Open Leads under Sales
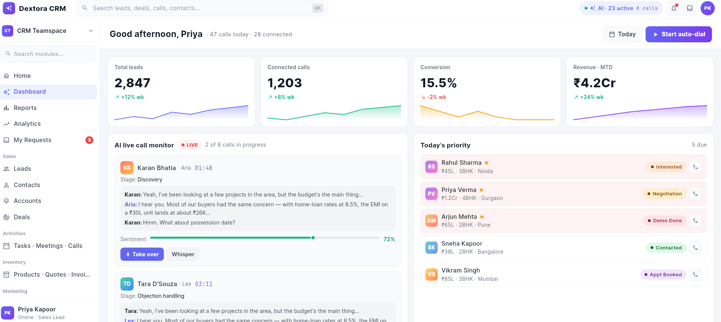Image resolution: width=721 pixels, height=322 pixels. [x=48, y=169]
